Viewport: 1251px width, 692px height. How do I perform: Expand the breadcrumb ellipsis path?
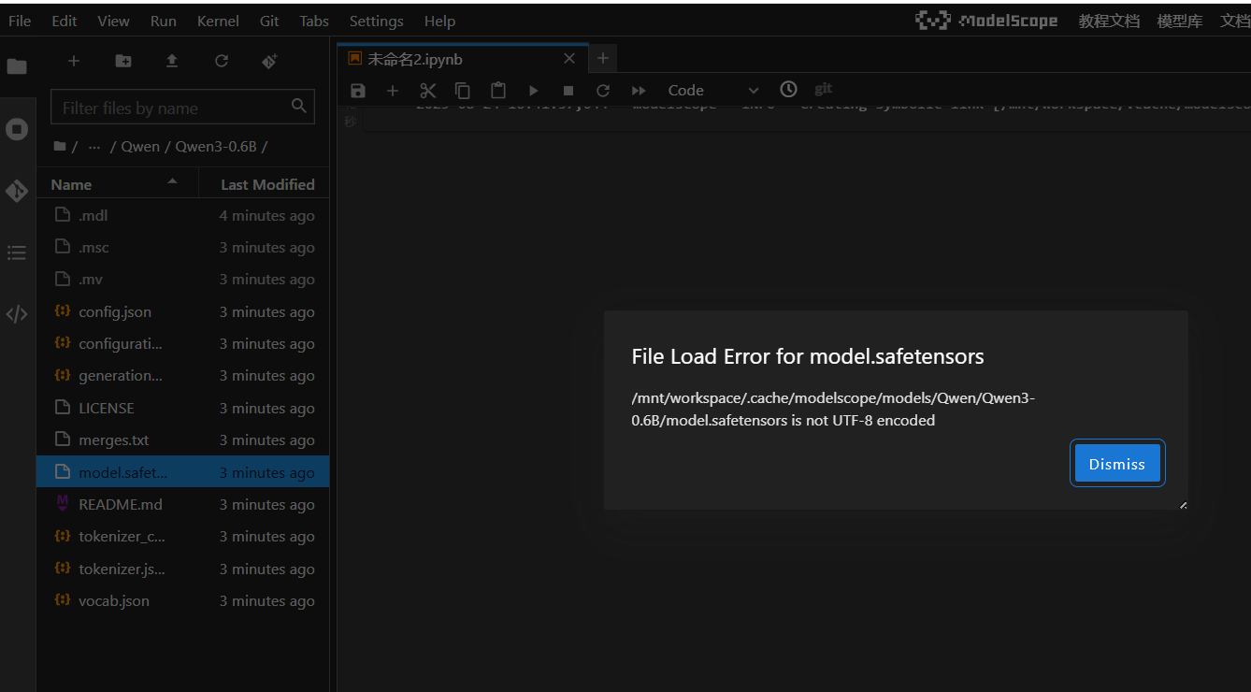point(94,147)
